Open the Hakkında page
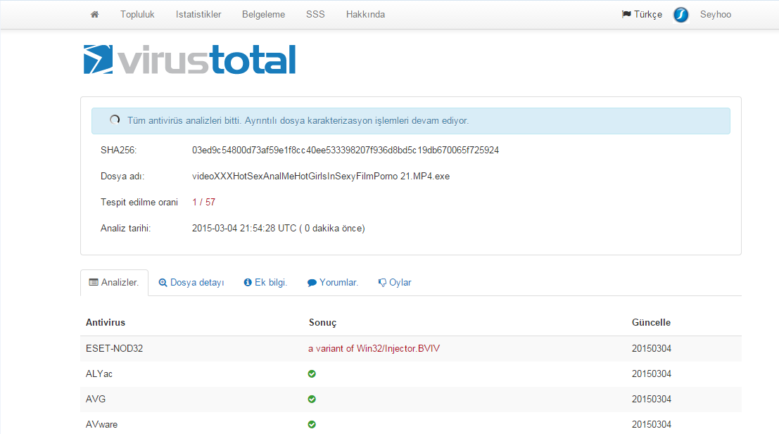 tap(366, 14)
